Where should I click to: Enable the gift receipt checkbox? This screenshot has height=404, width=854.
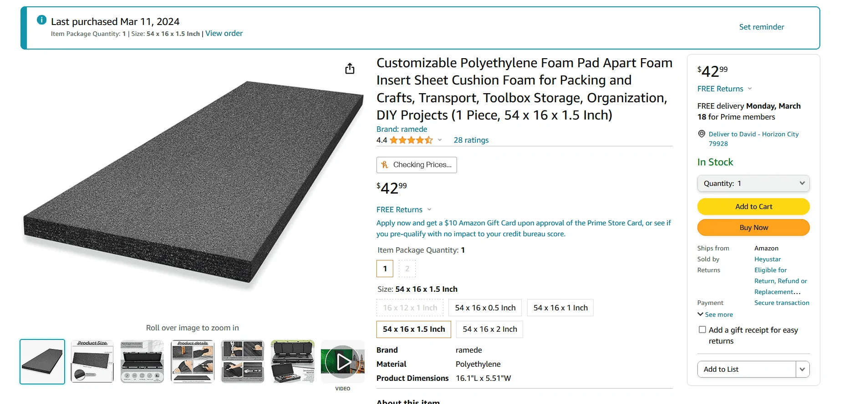click(702, 329)
